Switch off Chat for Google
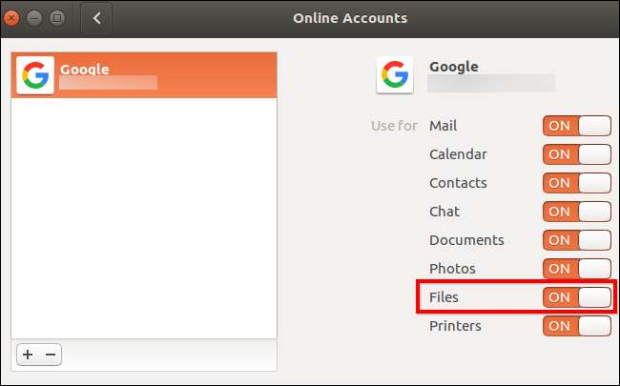The height and width of the screenshot is (386, 620). 576,212
